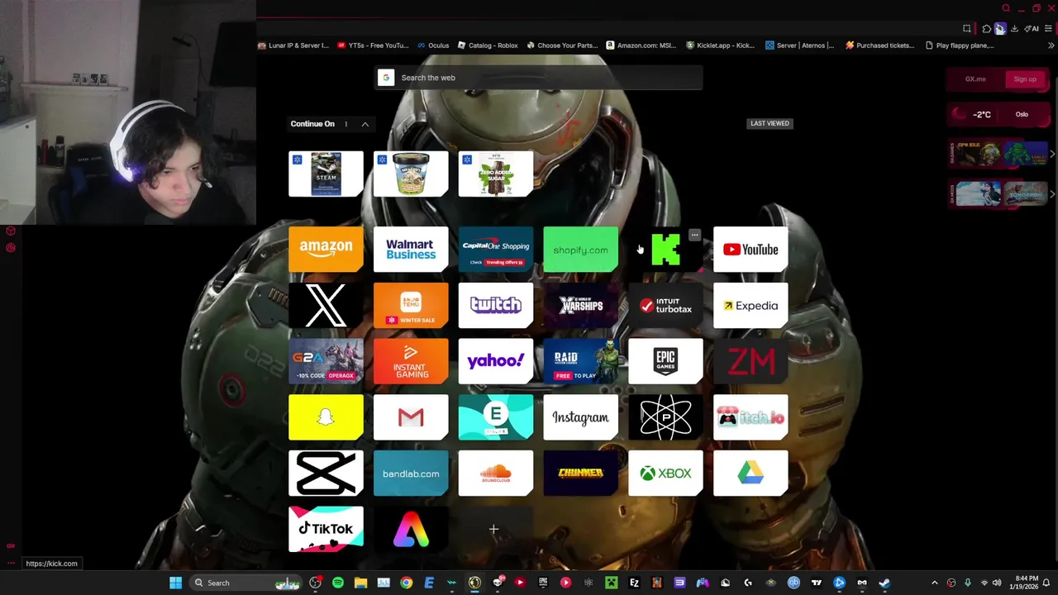Open the TikTok speed dial tile
Viewport: 1058px width, 595px height.
click(326, 529)
